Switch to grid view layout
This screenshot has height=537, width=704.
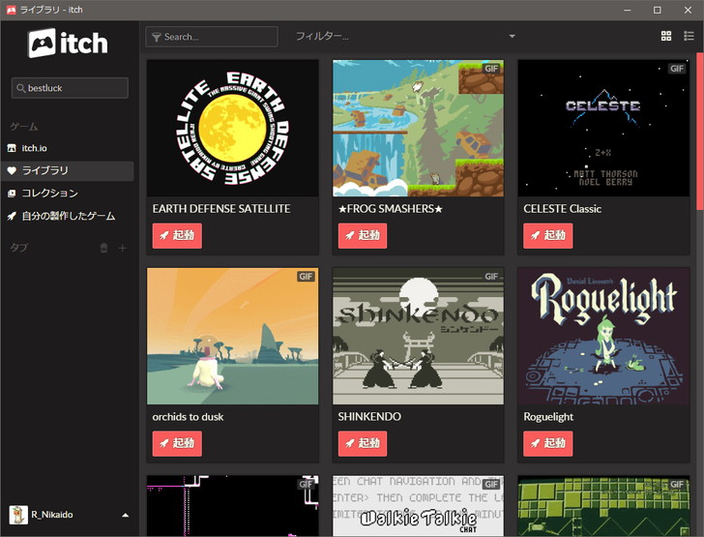666,36
